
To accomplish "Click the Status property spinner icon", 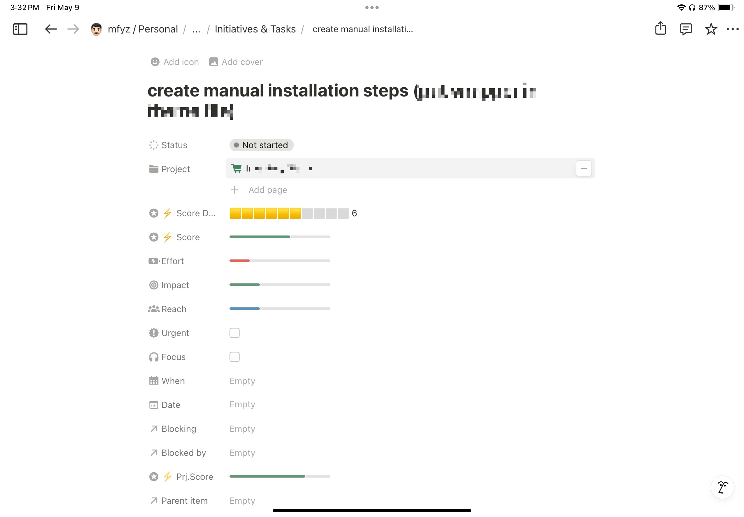I will pos(153,145).
